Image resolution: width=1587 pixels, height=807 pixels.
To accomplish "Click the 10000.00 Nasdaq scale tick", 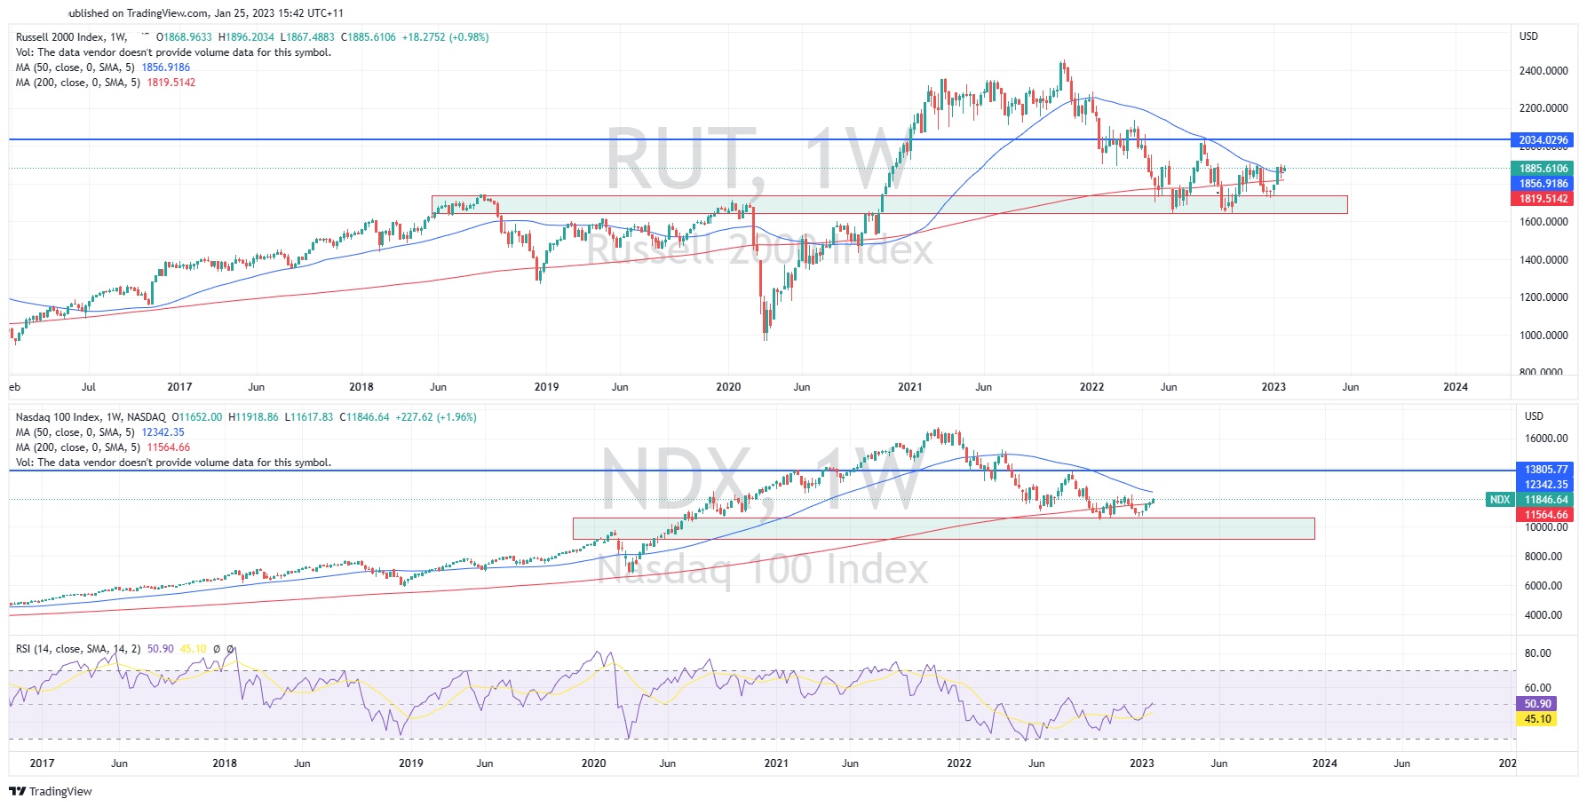I will pos(1546,527).
